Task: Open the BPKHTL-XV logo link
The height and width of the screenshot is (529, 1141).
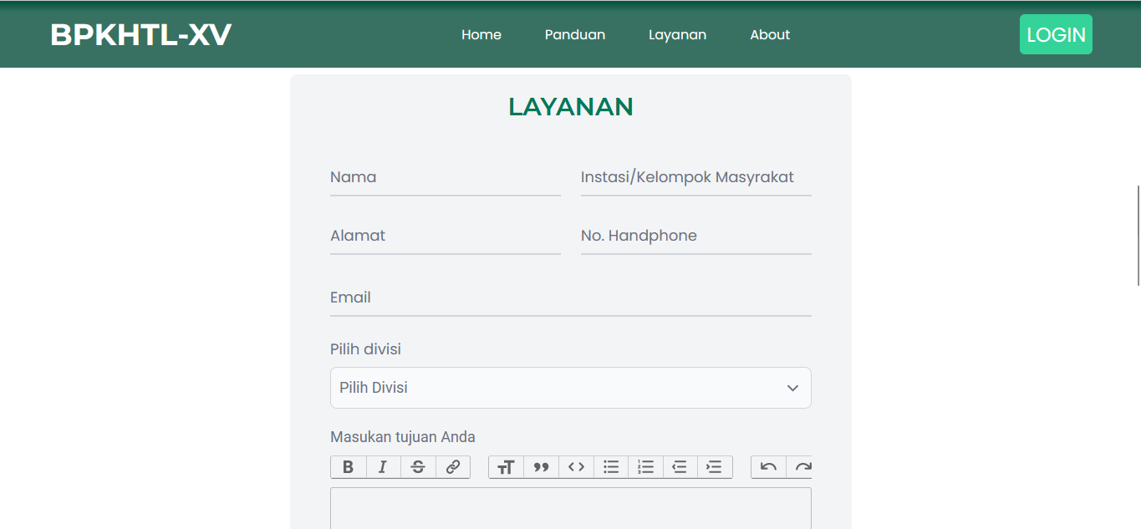Action: coord(140,35)
